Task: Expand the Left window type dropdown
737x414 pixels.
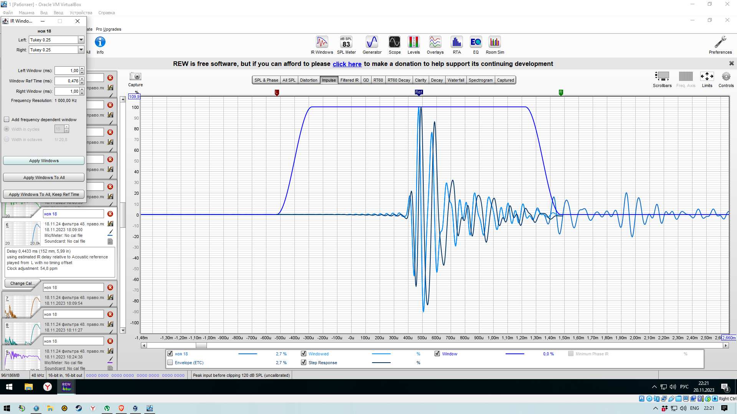Action: (x=81, y=40)
